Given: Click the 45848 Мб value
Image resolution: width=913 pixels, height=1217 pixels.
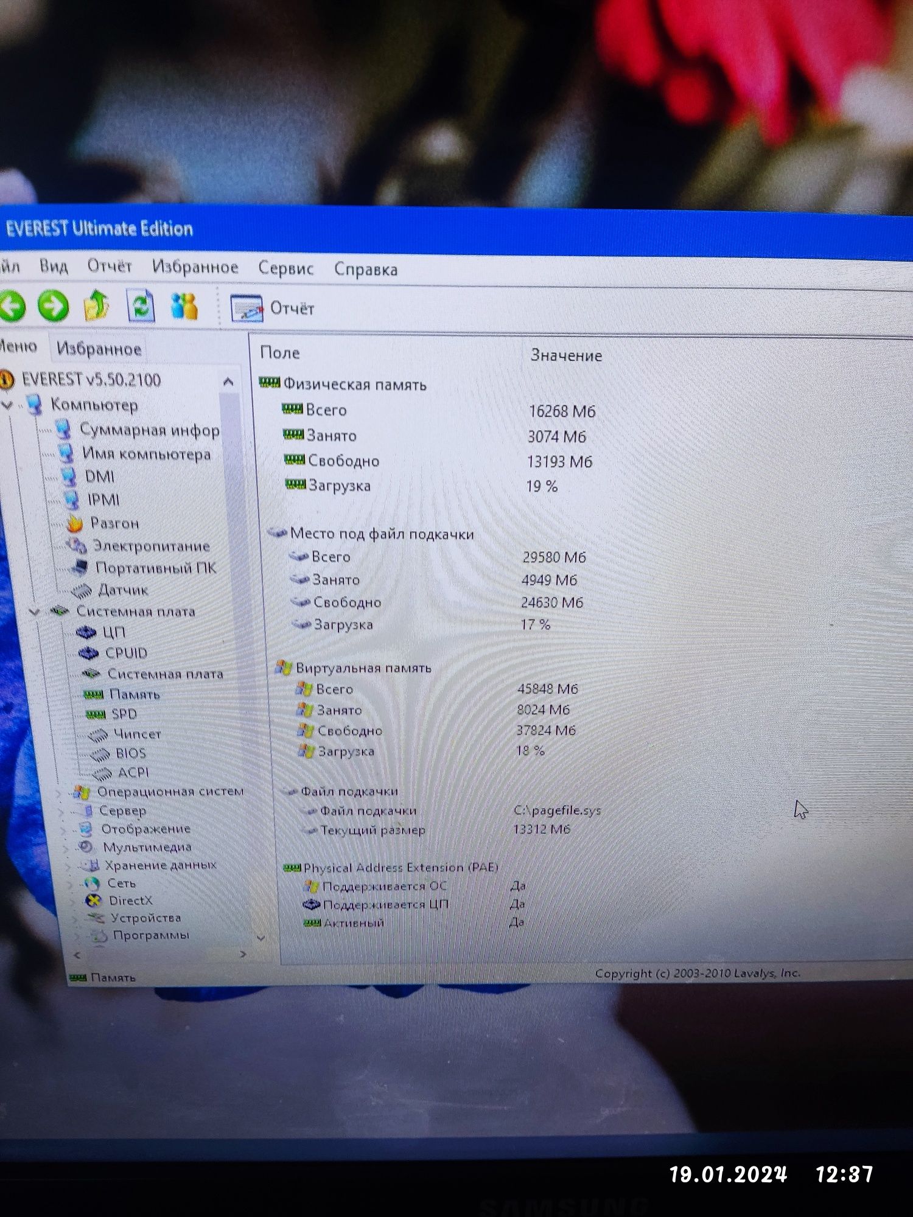Looking at the screenshot, I should [548, 689].
